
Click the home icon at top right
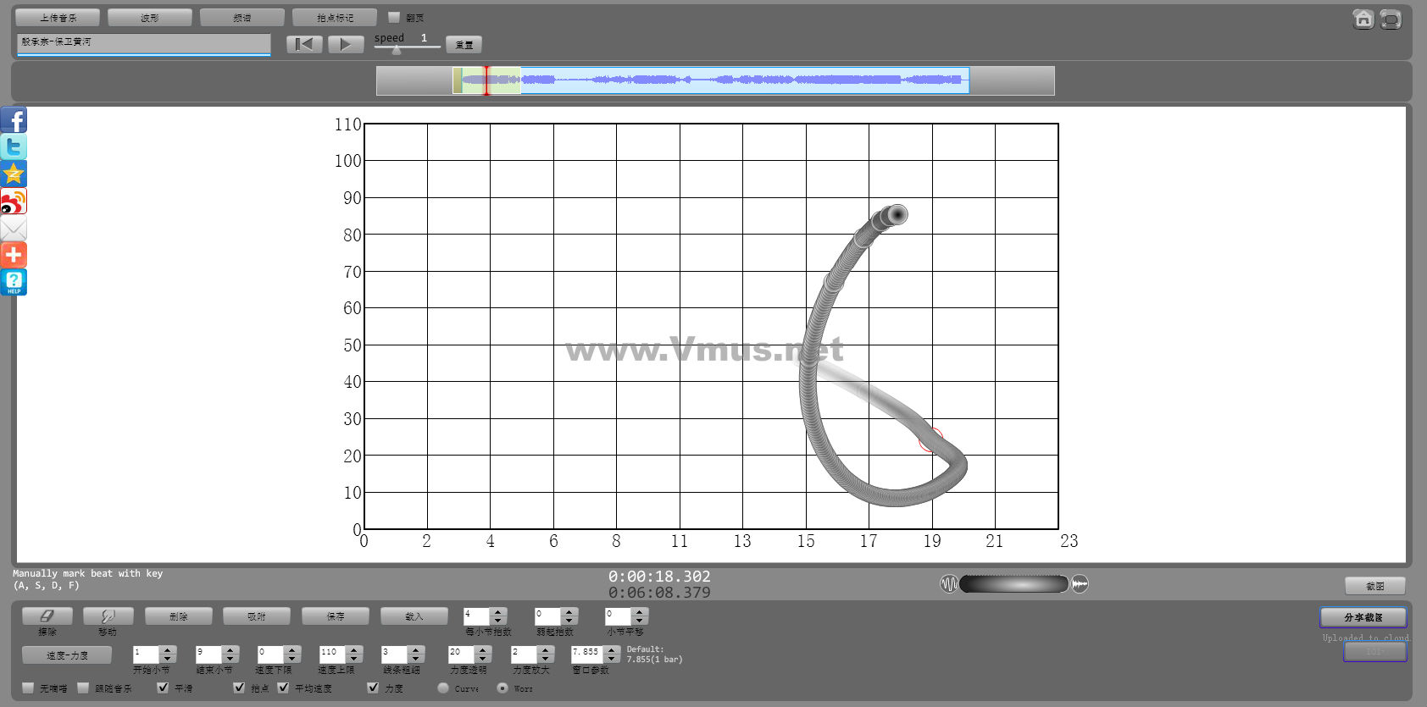point(1363,19)
